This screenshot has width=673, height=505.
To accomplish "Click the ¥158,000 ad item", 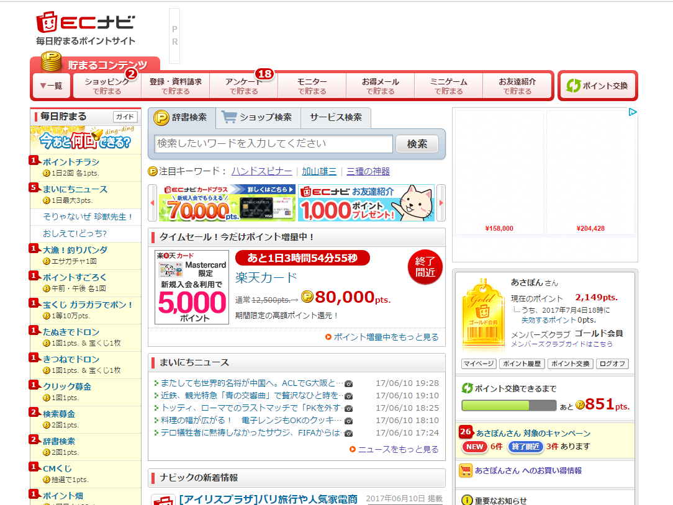I will point(499,172).
